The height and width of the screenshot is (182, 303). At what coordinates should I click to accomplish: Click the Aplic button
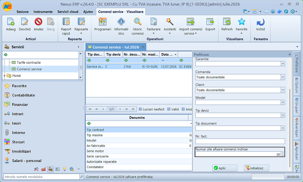(x=225, y=168)
